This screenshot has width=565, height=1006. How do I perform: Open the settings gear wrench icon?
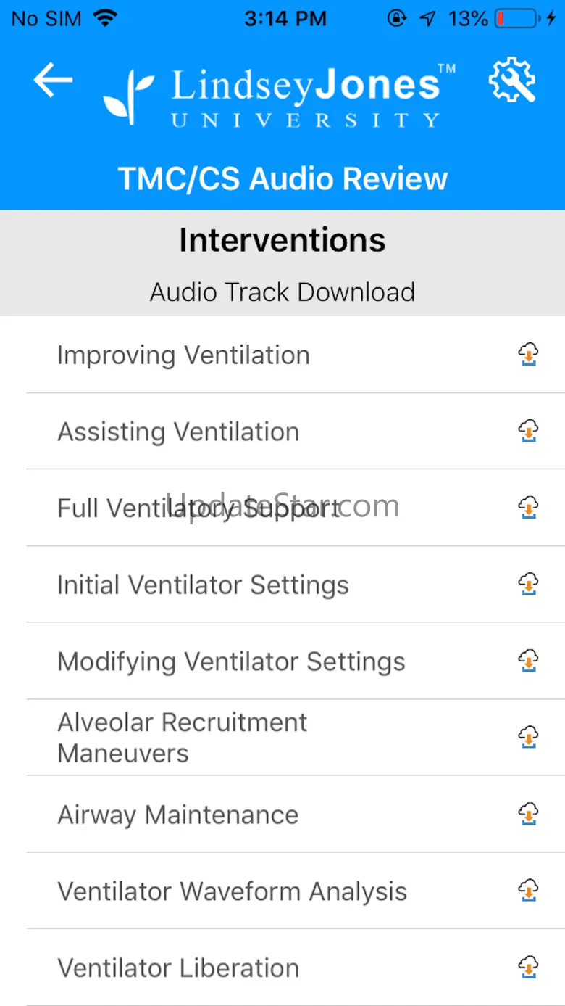512,81
